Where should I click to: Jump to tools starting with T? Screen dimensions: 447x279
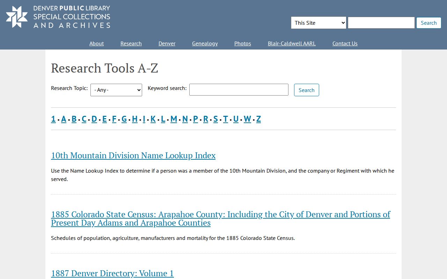(226, 119)
